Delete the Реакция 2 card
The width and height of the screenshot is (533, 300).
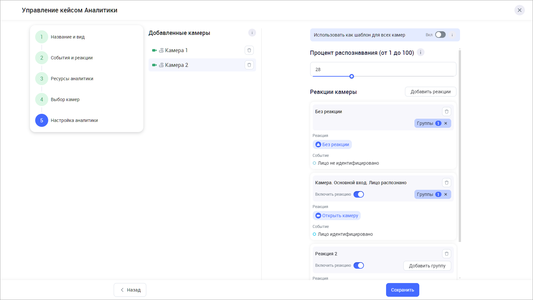click(x=447, y=254)
